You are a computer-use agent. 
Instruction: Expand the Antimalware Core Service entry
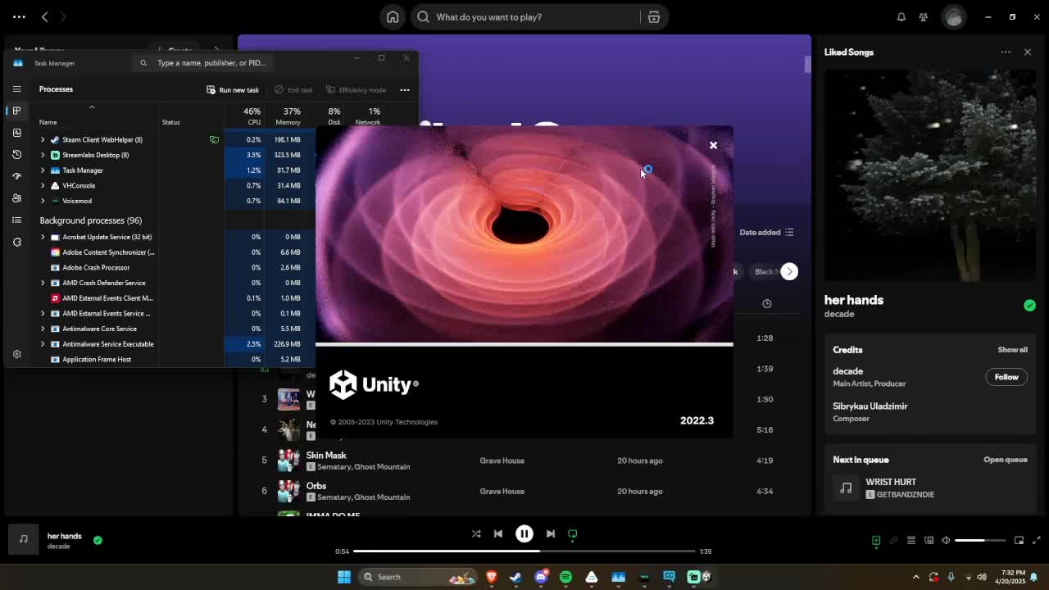click(x=43, y=329)
